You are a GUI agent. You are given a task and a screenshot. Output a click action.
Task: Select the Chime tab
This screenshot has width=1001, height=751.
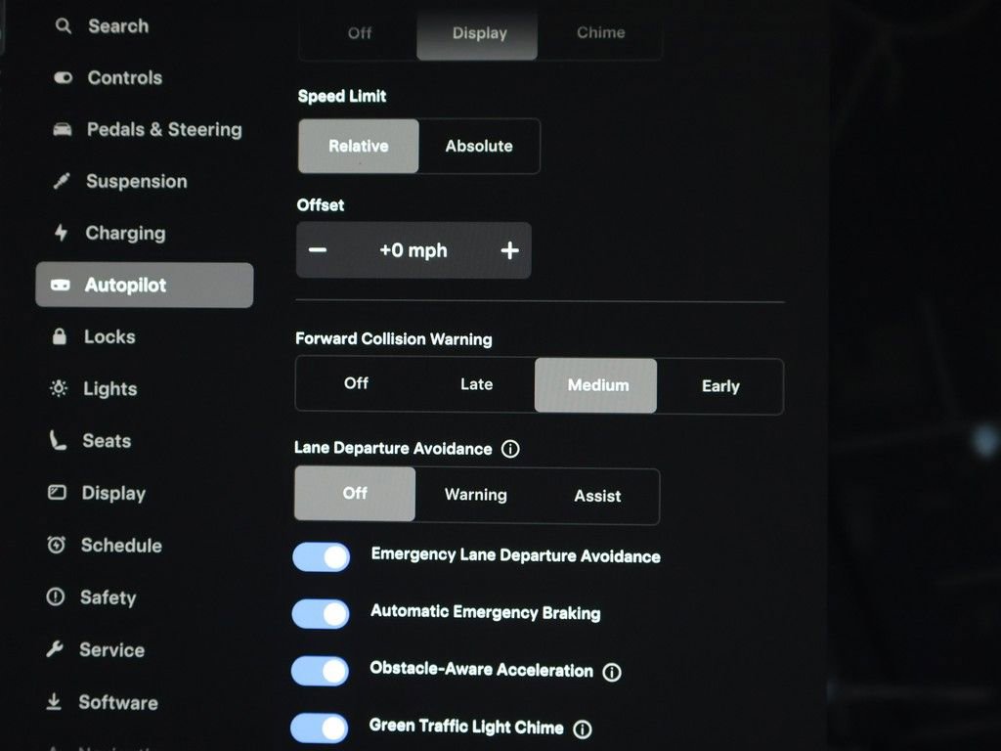(x=600, y=32)
